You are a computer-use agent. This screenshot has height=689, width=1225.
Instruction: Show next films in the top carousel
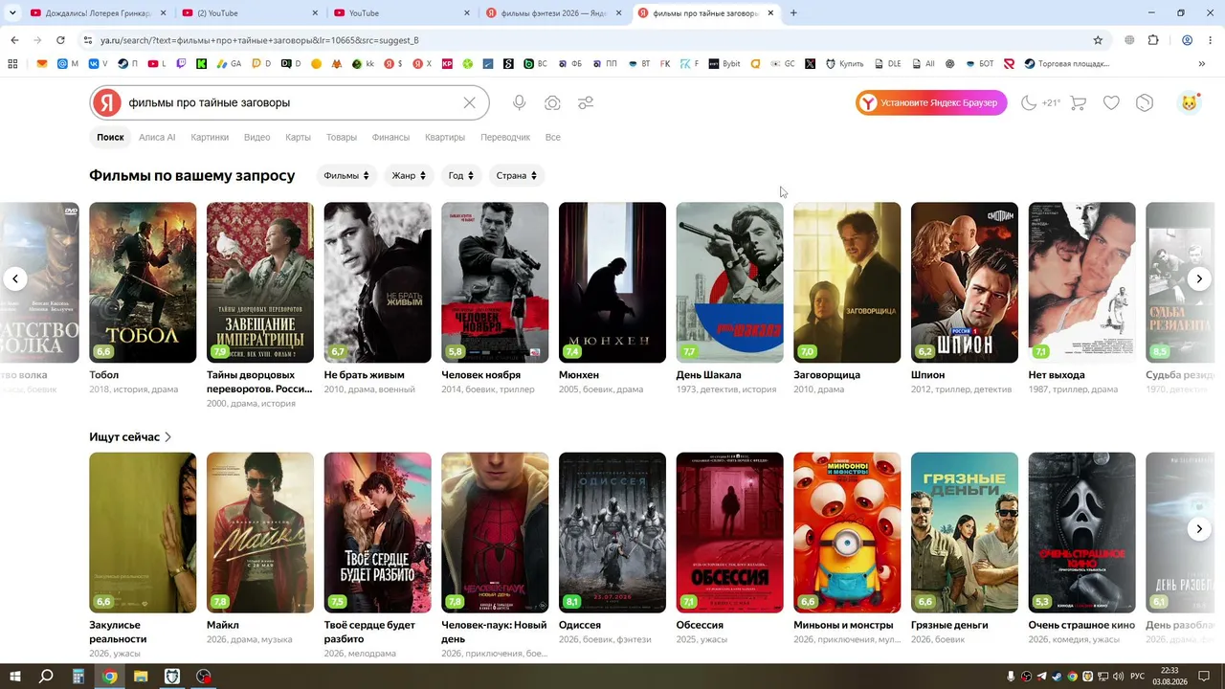tap(1199, 278)
